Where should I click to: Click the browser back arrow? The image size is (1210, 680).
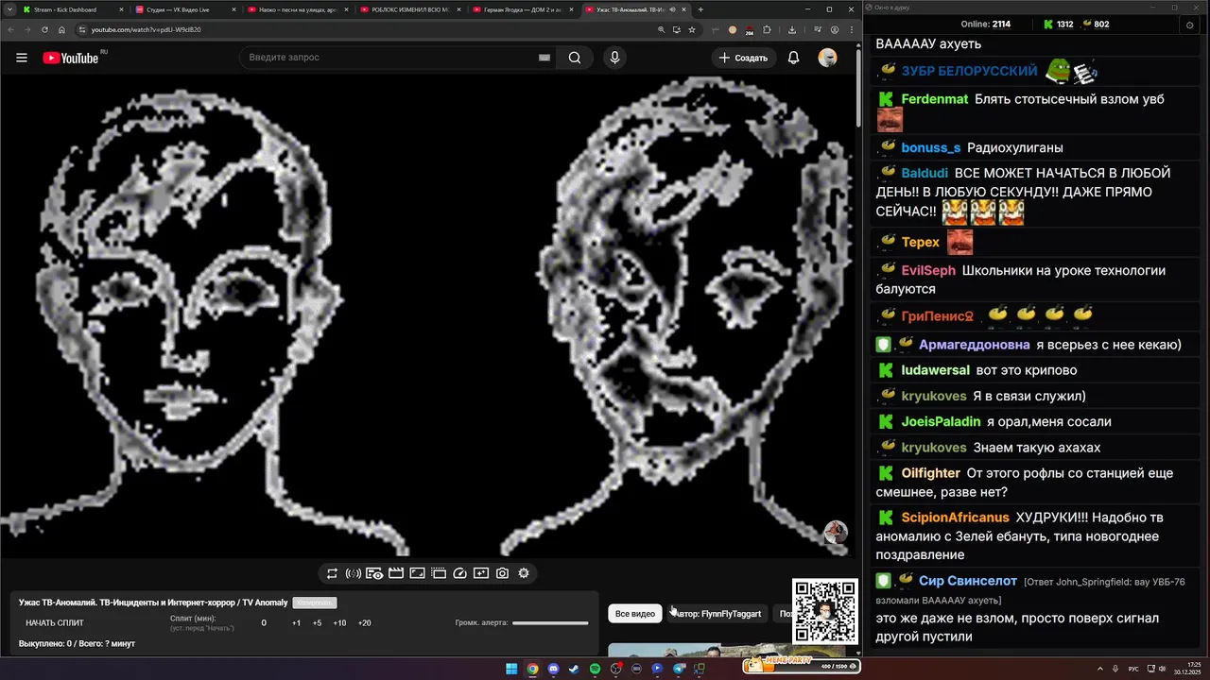10,30
